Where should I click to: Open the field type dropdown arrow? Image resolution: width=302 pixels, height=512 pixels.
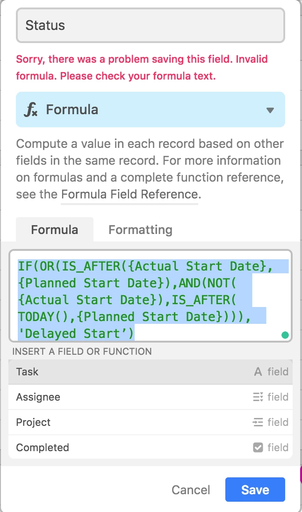tap(270, 110)
